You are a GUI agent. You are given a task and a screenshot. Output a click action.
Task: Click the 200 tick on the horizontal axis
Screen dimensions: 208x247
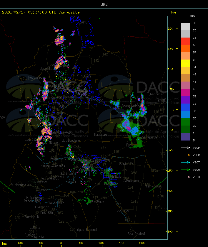(x=142, y=243)
